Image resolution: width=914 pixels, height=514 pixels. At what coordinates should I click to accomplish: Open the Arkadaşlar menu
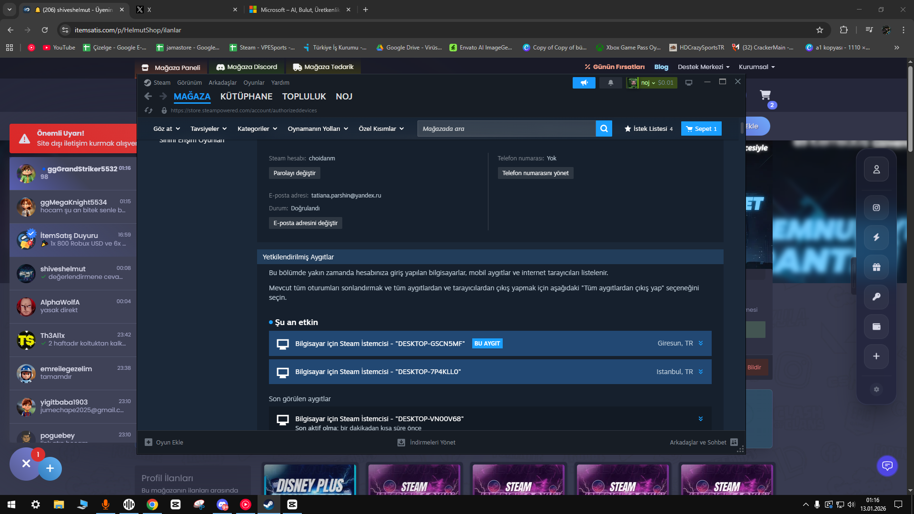tap(222, 83)
